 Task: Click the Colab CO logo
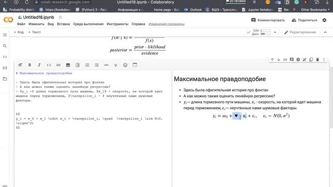[x=8, y=20]
